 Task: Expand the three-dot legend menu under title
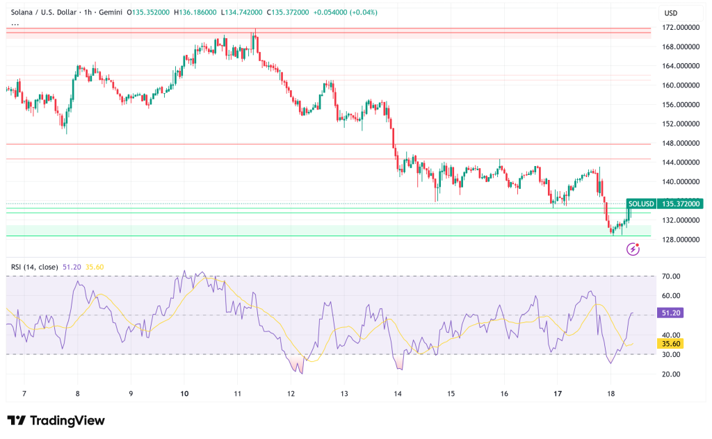[x=15, y=24]
